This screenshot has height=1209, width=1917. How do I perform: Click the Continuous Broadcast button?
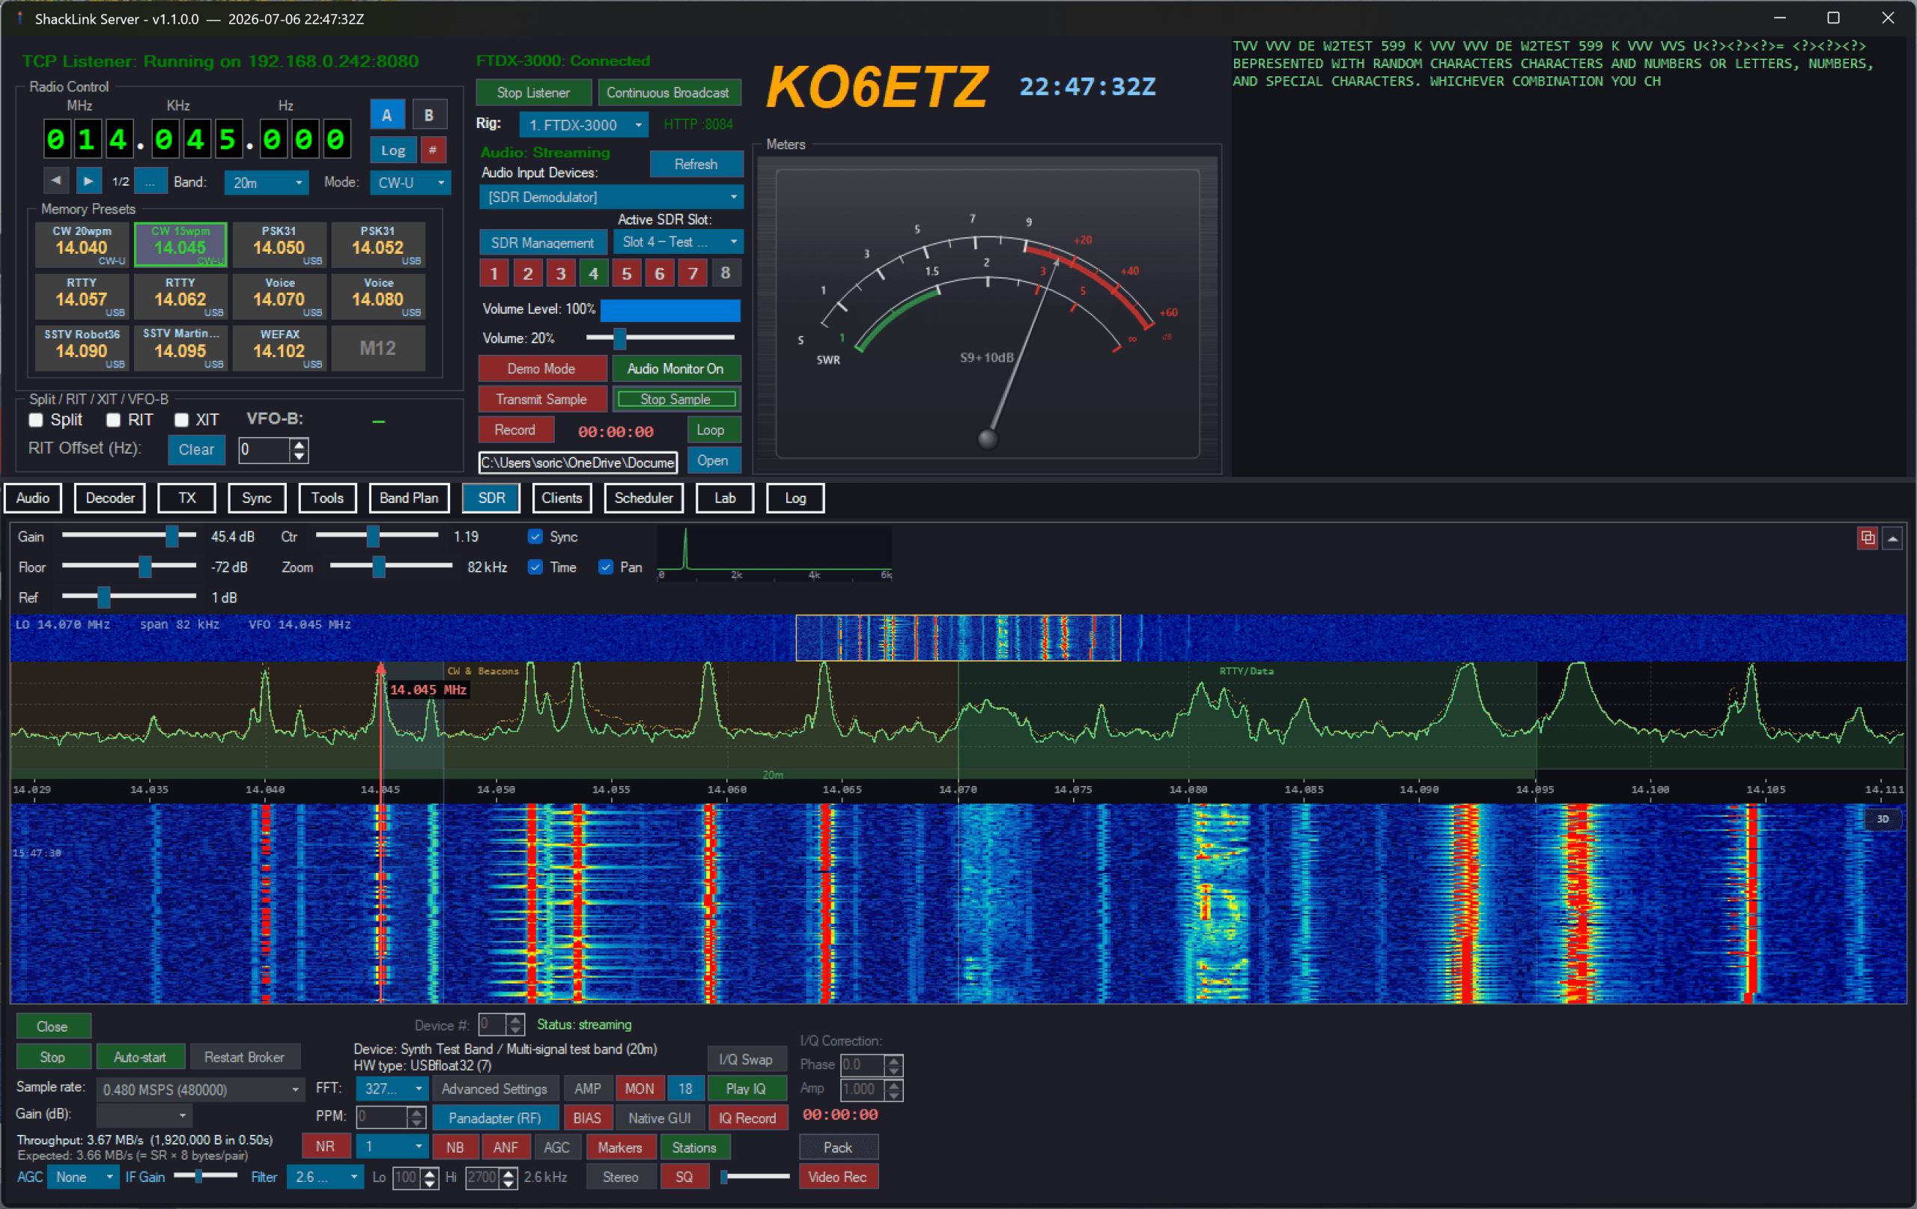pyautogui.click(x=668, y=92)
